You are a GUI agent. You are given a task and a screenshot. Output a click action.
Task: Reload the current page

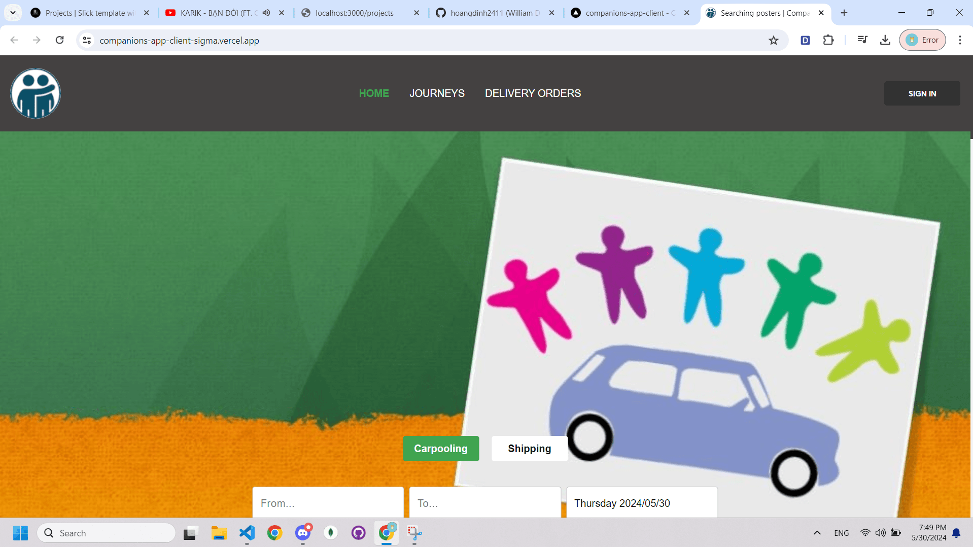[x=59, y=40]
